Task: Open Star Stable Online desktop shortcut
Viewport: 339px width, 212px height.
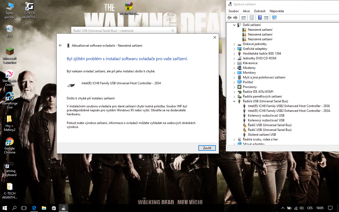Action: (10, 78)
